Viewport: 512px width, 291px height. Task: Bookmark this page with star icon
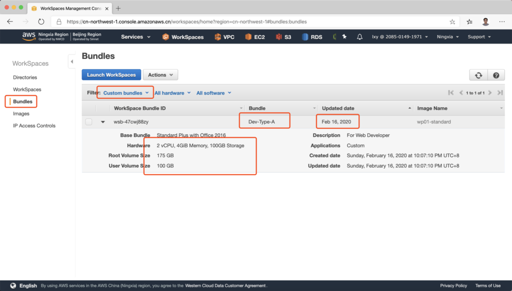tap(452, 22)
